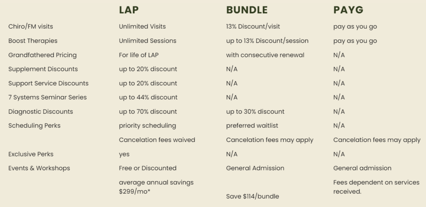Screen dimensions: 426x207
Task: Click 'average annual savings $299/mo*' text
Action: [x=156, y=187]
